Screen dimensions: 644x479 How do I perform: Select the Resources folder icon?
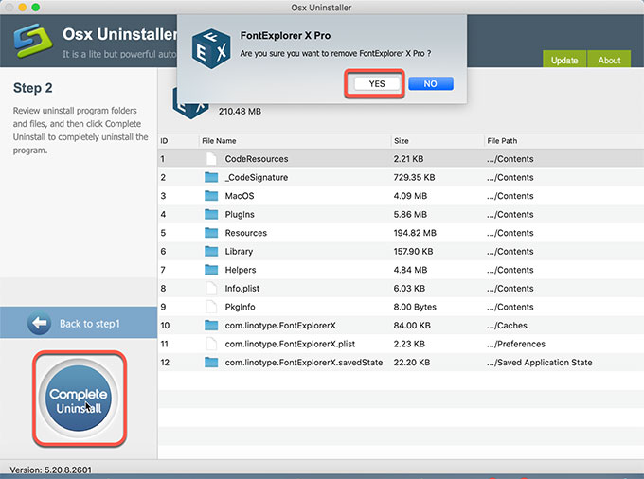(211, 232)
